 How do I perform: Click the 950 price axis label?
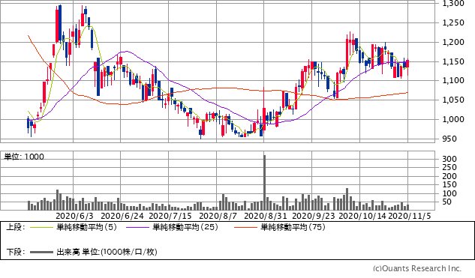[449, 139]
